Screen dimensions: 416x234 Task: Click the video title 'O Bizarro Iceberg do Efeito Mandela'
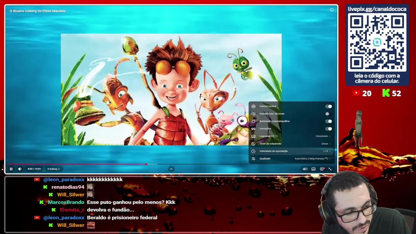(x=38, y=11)
